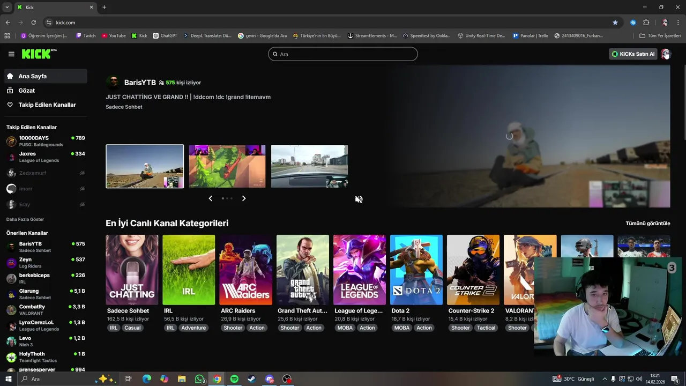The width and height of the screenshot is (686, 386).
Task: Reload the page with refresh icon
Action: tap(33, 23)
